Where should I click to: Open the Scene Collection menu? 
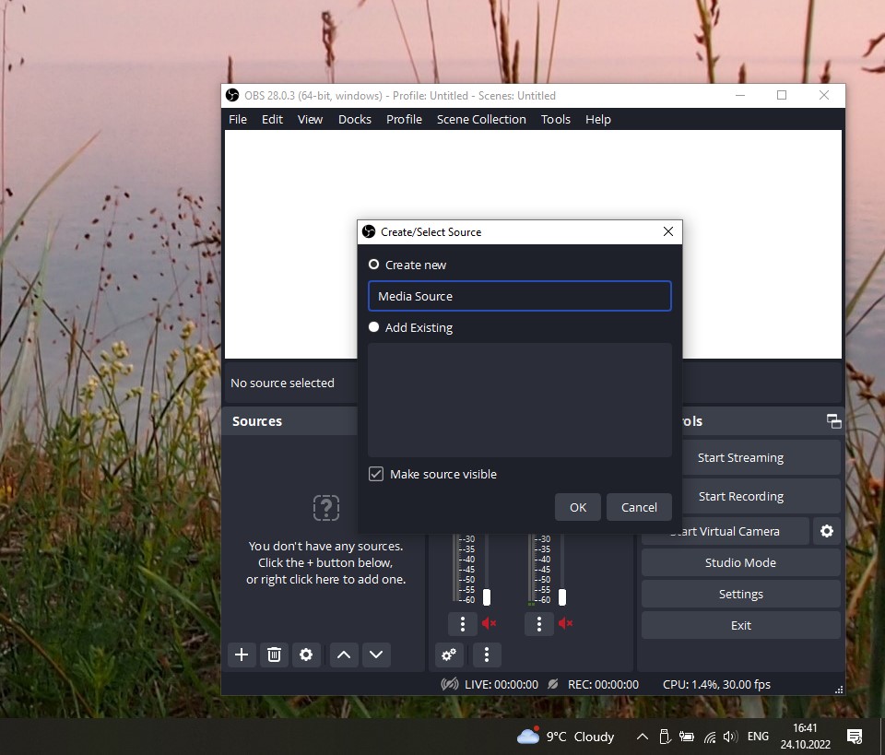[x=480, y=119]
